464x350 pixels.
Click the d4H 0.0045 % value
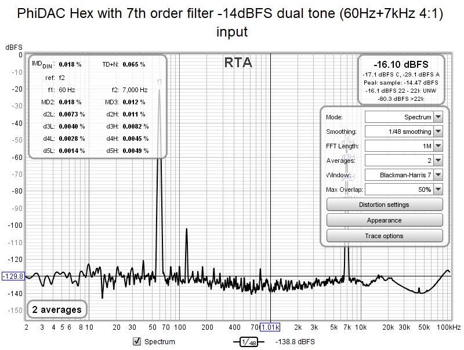136,138
